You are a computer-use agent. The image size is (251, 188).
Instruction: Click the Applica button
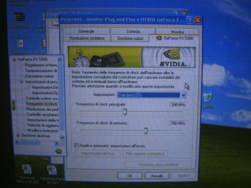[x=184, y=176]
